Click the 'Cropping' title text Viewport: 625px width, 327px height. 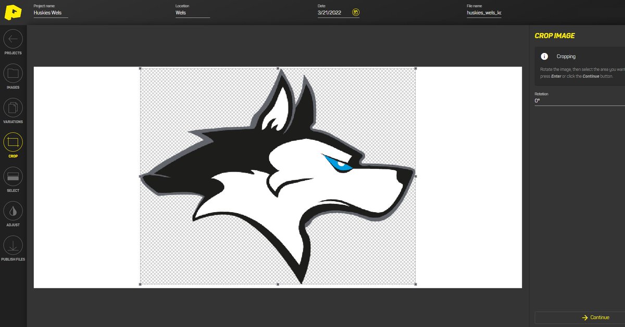tap(566, 56)
